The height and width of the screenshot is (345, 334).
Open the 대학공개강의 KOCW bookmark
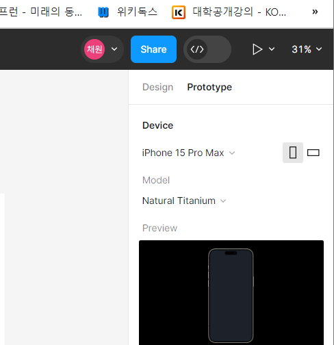pos(229,12)
